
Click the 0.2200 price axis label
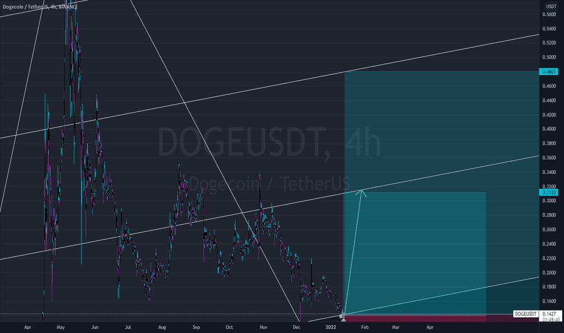[549, 258]
